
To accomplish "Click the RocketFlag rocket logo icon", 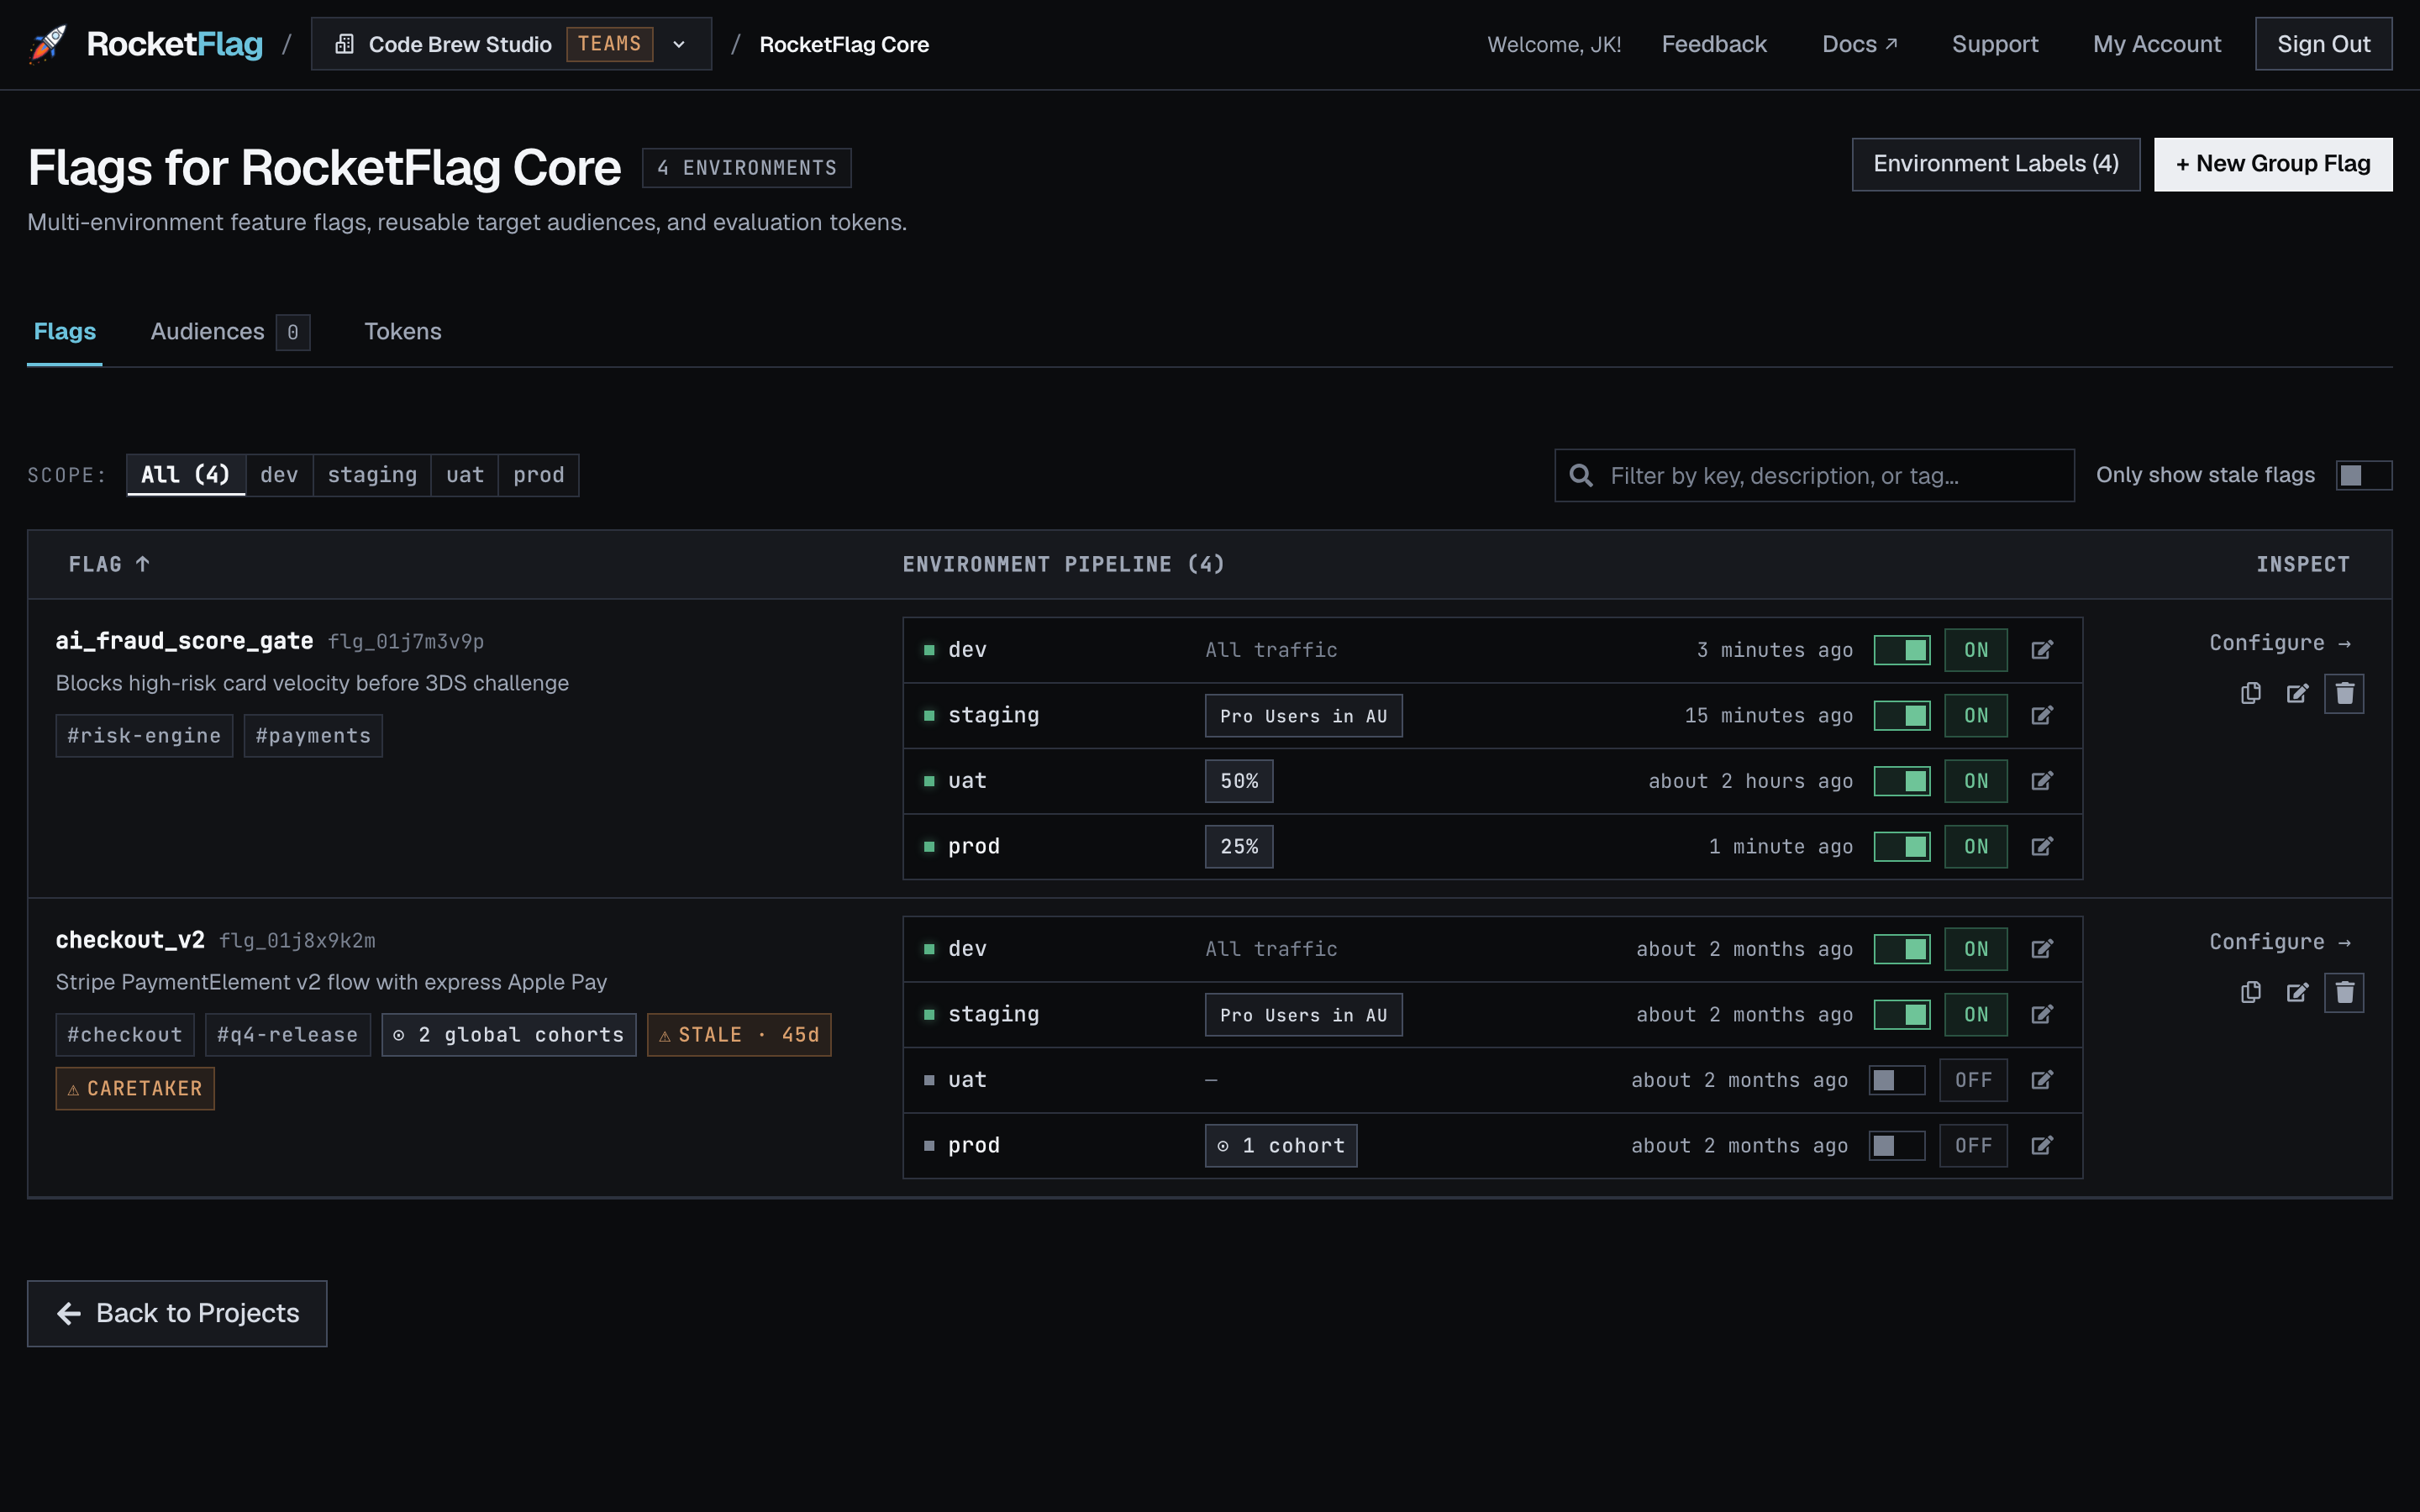I will [47, 44].
